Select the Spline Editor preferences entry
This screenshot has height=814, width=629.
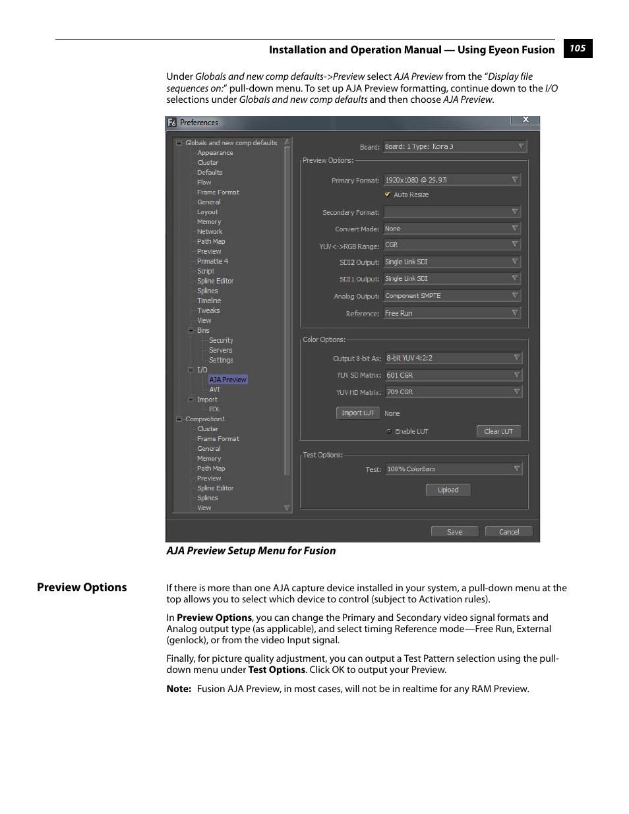point(215,280)
